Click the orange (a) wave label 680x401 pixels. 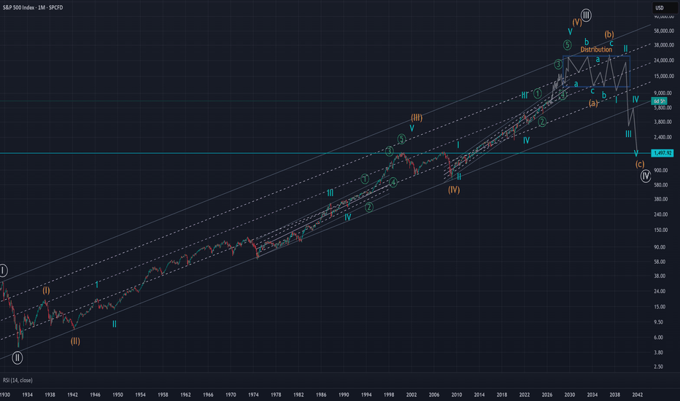(593, 103)
